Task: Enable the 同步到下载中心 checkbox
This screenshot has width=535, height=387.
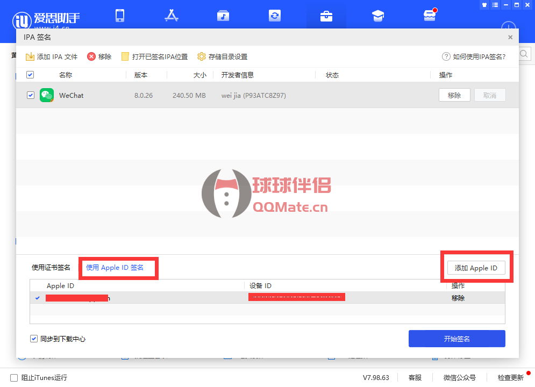Action: click(34, 339)
